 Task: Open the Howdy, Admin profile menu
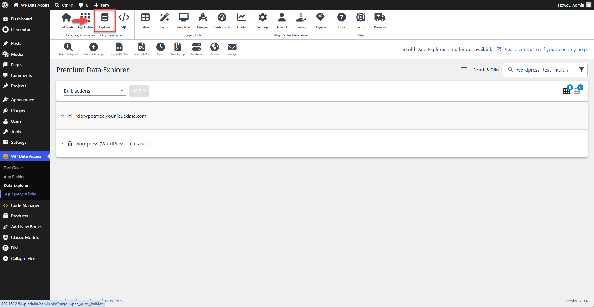574,5
